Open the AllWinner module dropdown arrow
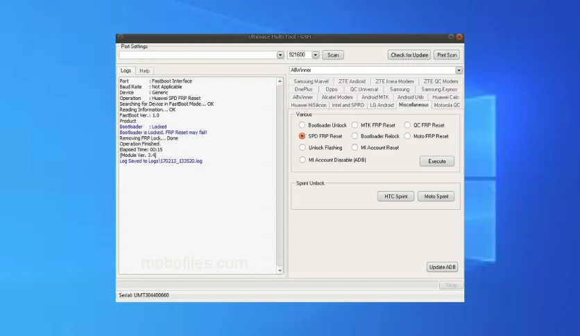Screen dimensions: 580x336 (459, 70)
